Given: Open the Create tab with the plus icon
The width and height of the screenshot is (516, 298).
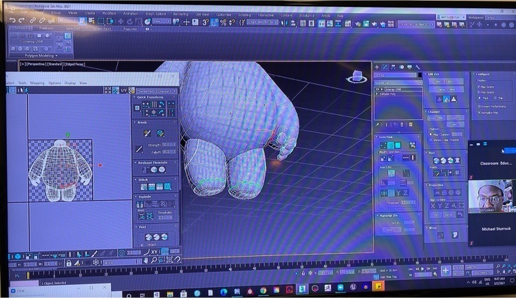Looking at the screenshot, I should click(x=377, y=67).
